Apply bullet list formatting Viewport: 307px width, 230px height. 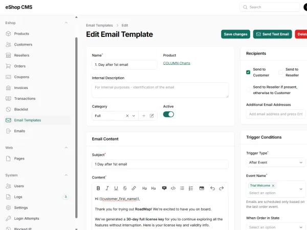[x=183, y=188]
